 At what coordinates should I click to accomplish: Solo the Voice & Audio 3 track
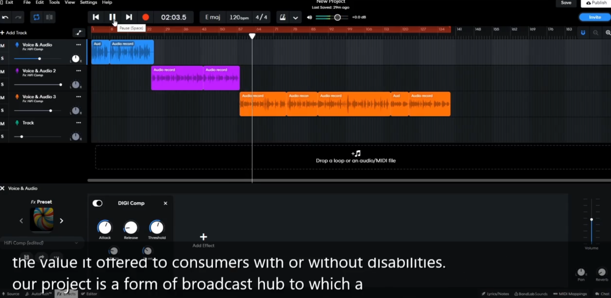pos(2,110)
